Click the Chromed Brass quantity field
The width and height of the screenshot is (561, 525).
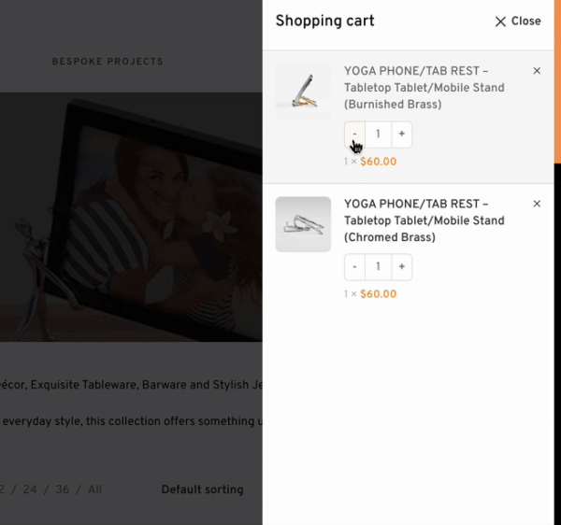[378, 267]
